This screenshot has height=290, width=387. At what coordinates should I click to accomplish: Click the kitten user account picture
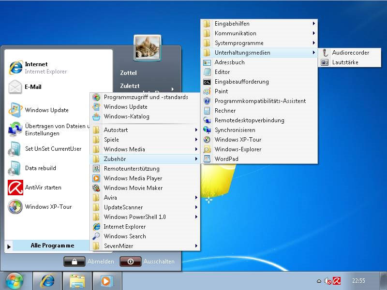click(148, 47)
